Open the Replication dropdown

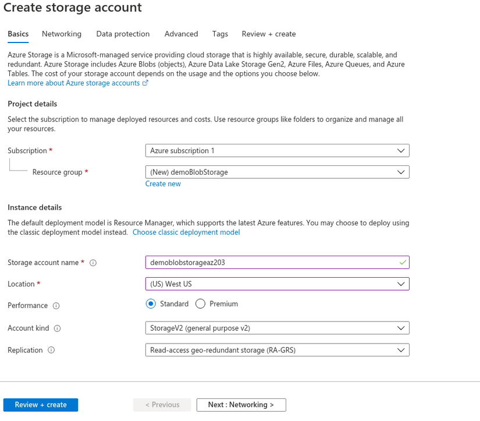[277, 350]
